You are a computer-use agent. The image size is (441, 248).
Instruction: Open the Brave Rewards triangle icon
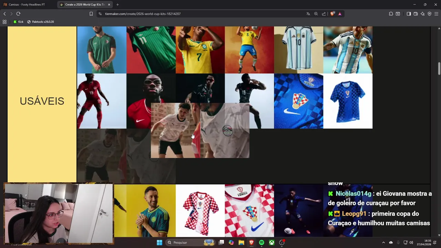tap(340, 14)
